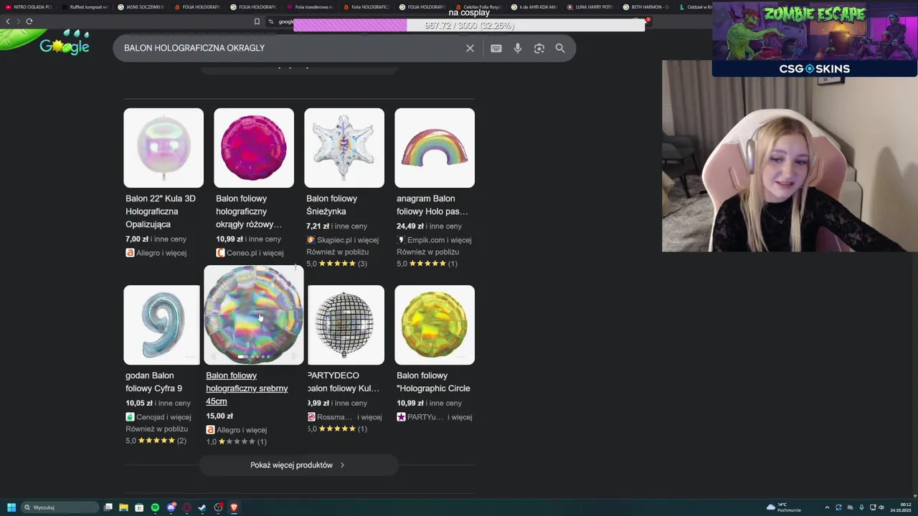The width and height of the screenshot is (918, 516).
Task: Show hidden system tray icons chevron
Action: tap(827, 507)
